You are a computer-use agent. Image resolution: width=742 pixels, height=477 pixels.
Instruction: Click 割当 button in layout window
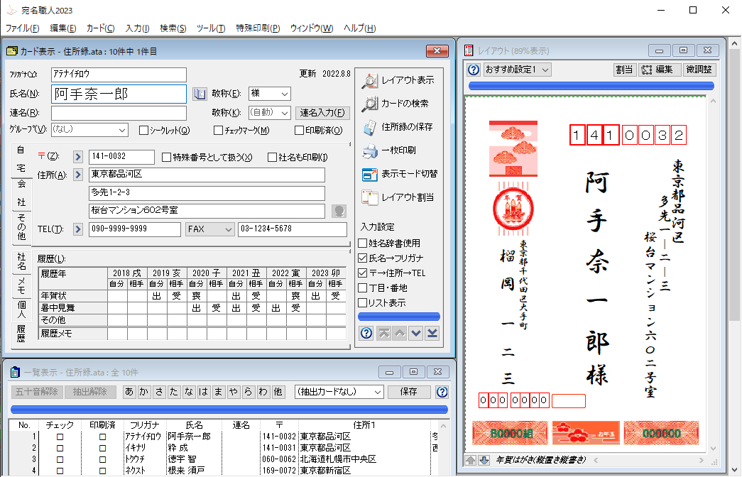click(x=624, y=70)
